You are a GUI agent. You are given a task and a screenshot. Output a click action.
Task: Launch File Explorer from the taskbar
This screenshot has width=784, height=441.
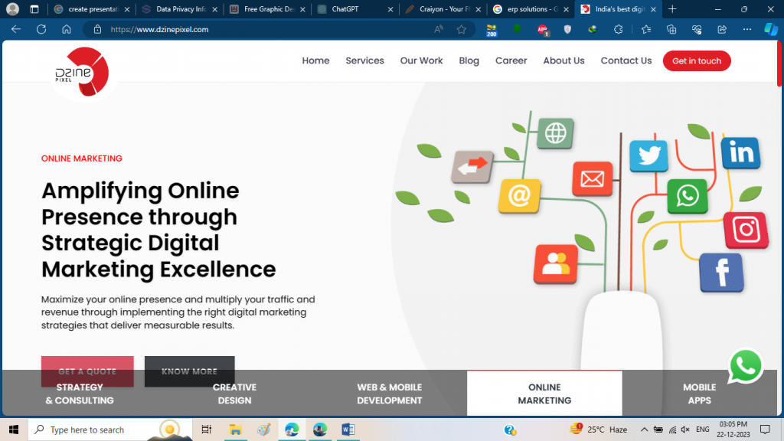(235, 430)
